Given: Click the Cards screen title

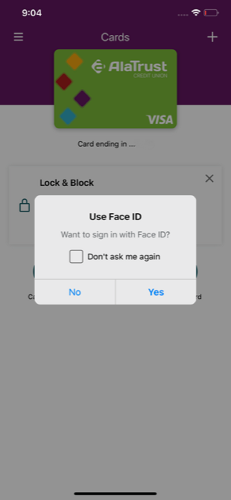Looking at the screenshot, I should (x=115, y=37).
